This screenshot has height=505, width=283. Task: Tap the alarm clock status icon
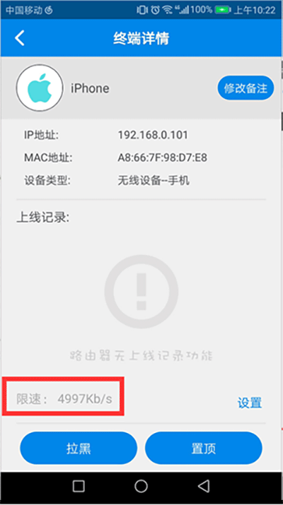point(155,10)
